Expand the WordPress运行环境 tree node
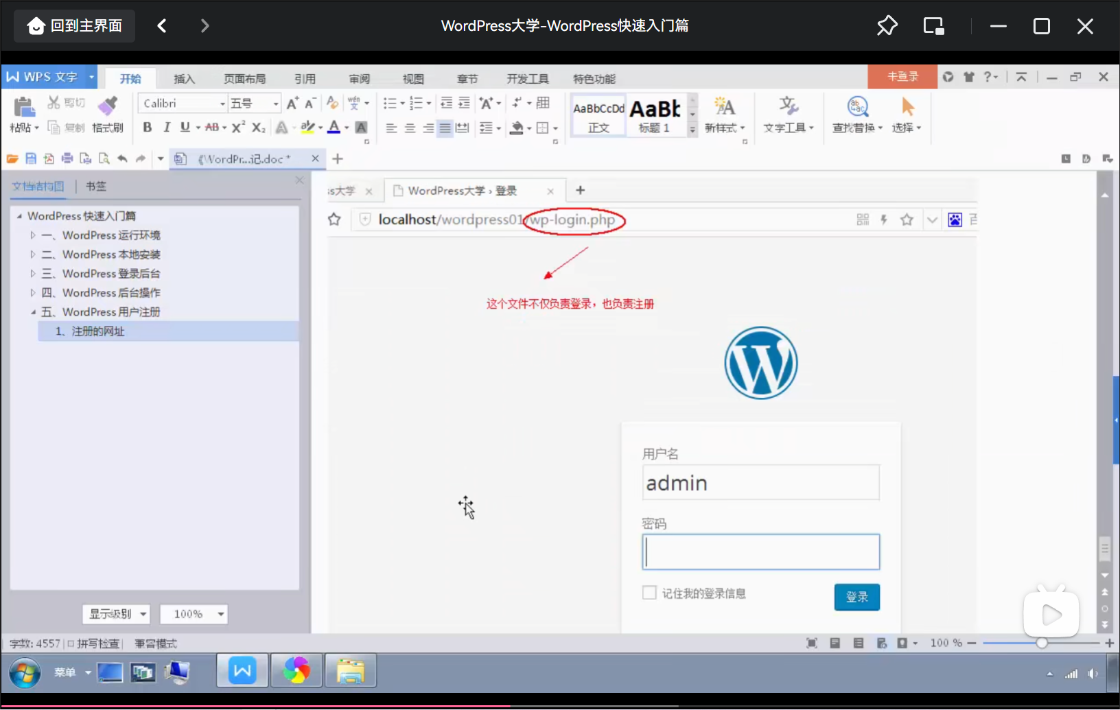This screenshot has height=710, width=1120. [x=33, y=235]
